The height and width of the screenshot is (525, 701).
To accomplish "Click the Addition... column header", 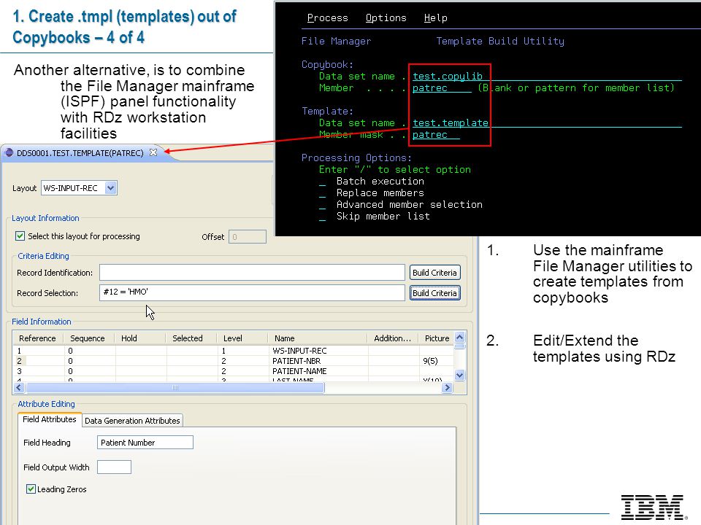I will (x=392, y=338).
